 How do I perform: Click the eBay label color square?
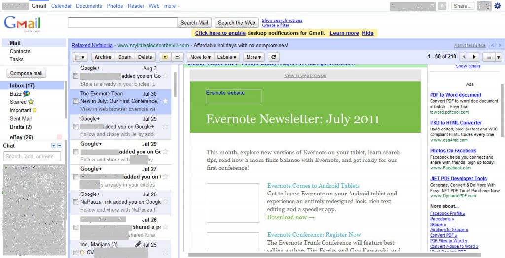pos(59,137)
